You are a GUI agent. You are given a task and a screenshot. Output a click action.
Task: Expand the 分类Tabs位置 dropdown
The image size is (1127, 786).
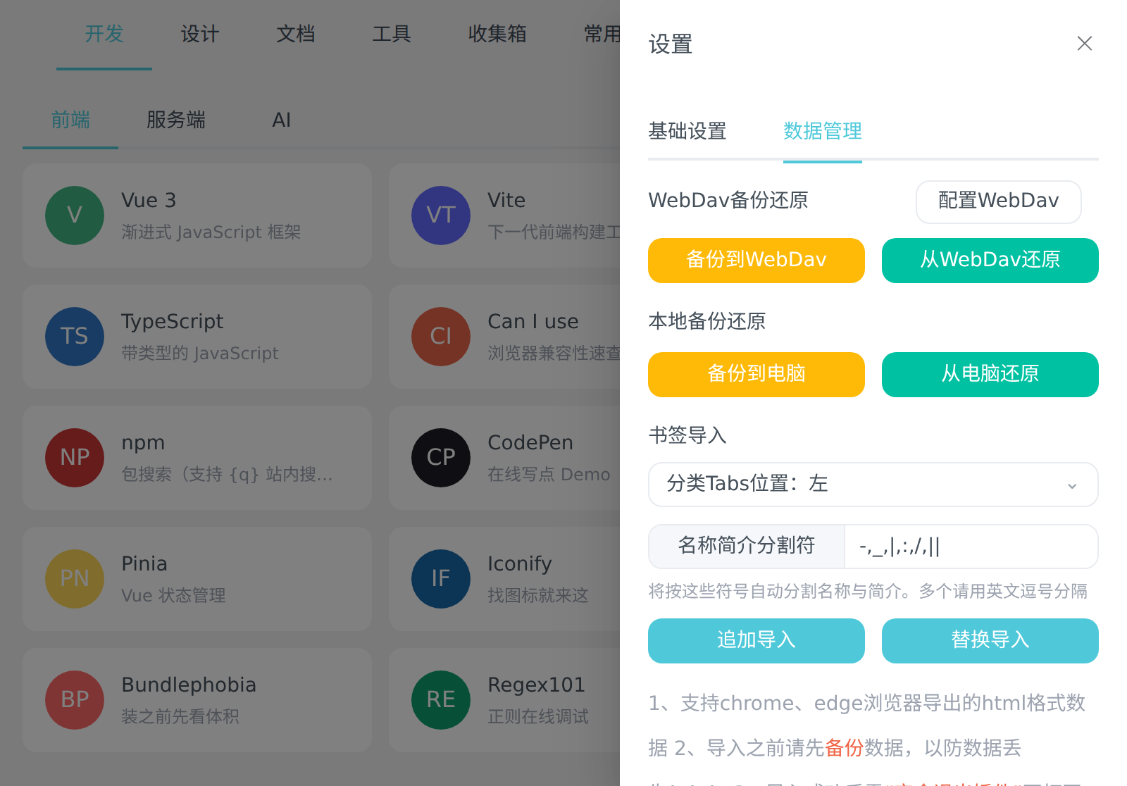point(873,485)
